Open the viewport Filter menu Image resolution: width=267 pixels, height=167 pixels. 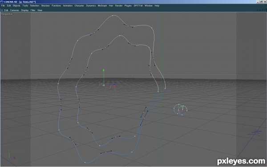coord(33,10)
